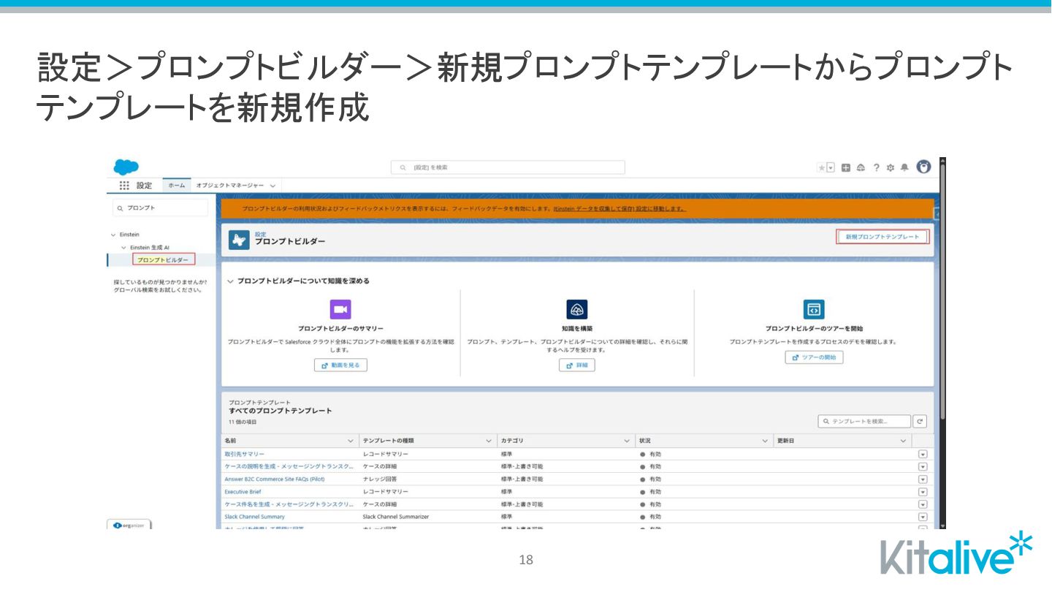Screen dimensions: 1052x592
Task: Open the 状況 column header menu
Action: tap(765, 441)
